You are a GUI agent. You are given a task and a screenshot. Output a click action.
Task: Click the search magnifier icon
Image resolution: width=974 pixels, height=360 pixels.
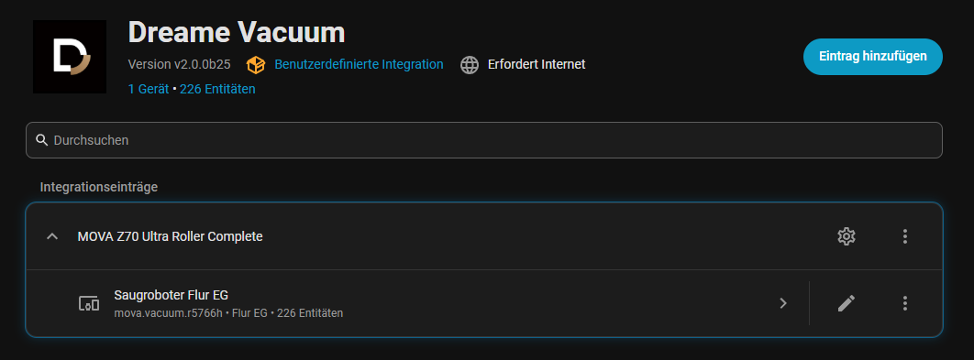tap(42, 139)
